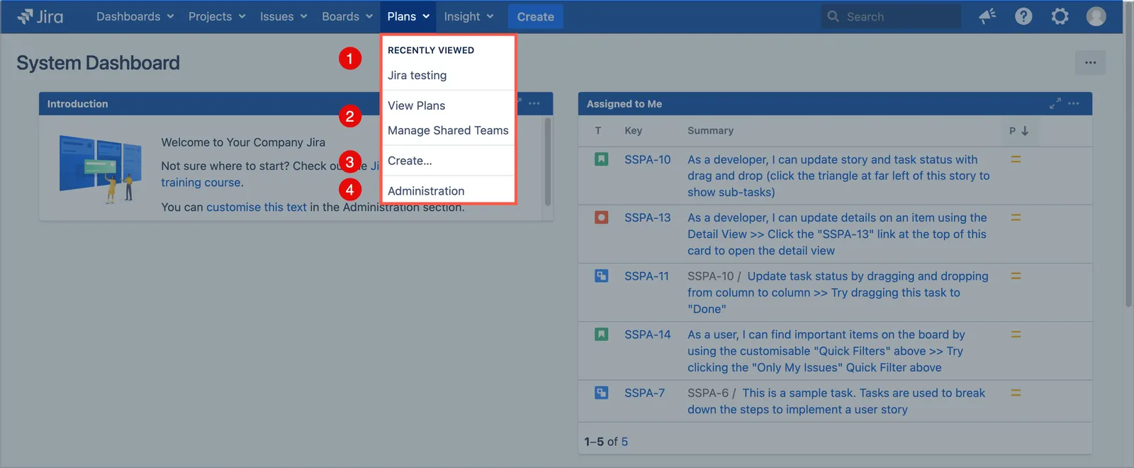Screen dimensions: 1134x468
Task: Click the story icon for SSPA-10
Action: (x=601, y=159)
